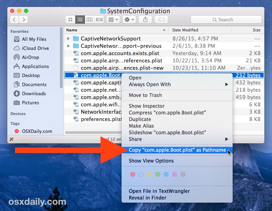This screenshot has width=272, height=211.
Task: Switch to column view
Action: click(x=90, y=20)
